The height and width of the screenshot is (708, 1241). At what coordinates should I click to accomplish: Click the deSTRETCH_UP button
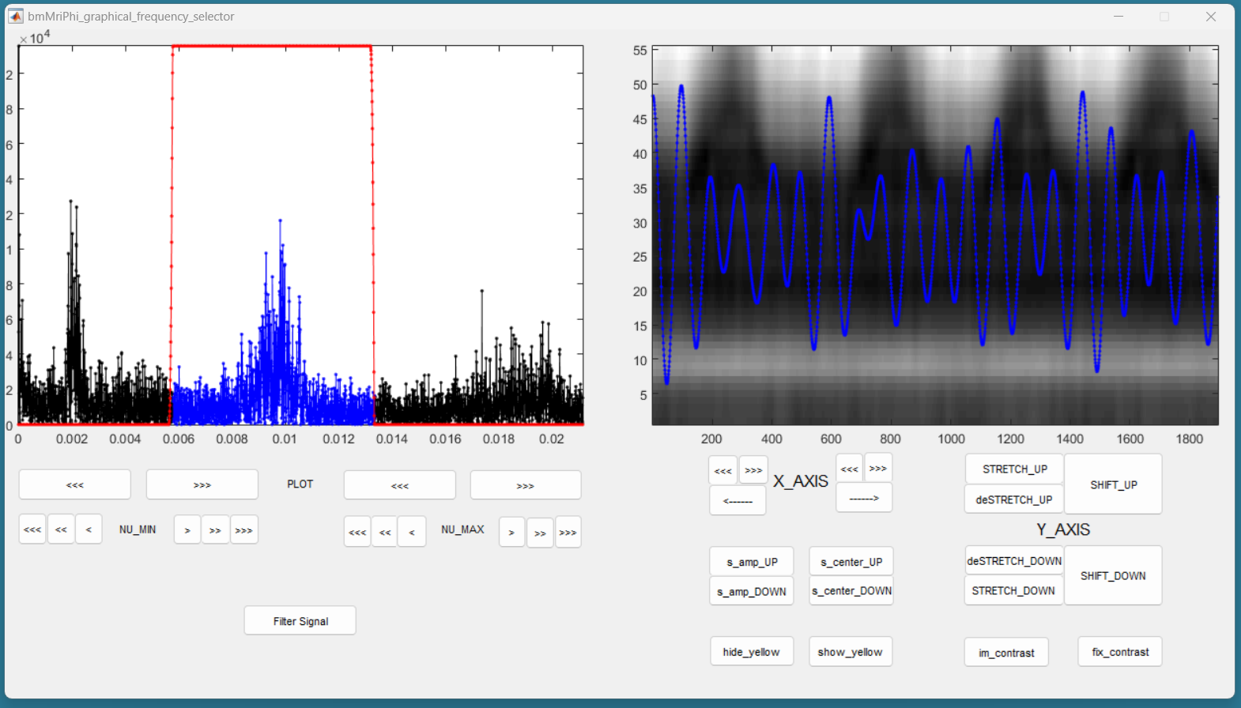coord(1013,499)
